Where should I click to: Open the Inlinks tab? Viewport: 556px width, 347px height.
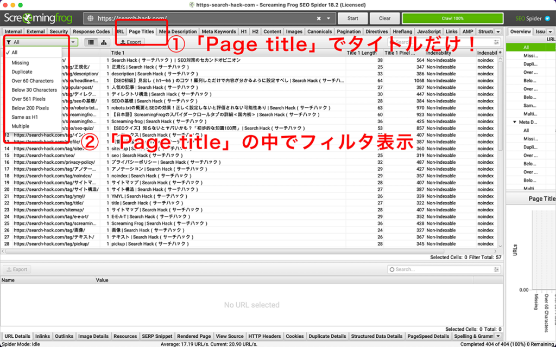pyautogui.click(x=42, y=336)
